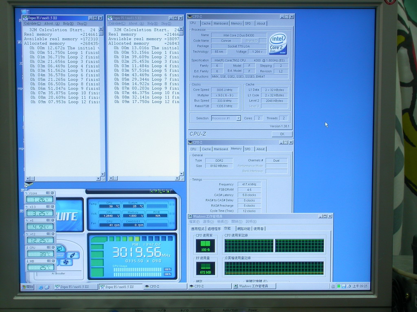Open the Processor #1 selection dropdown

coord(238,118)
